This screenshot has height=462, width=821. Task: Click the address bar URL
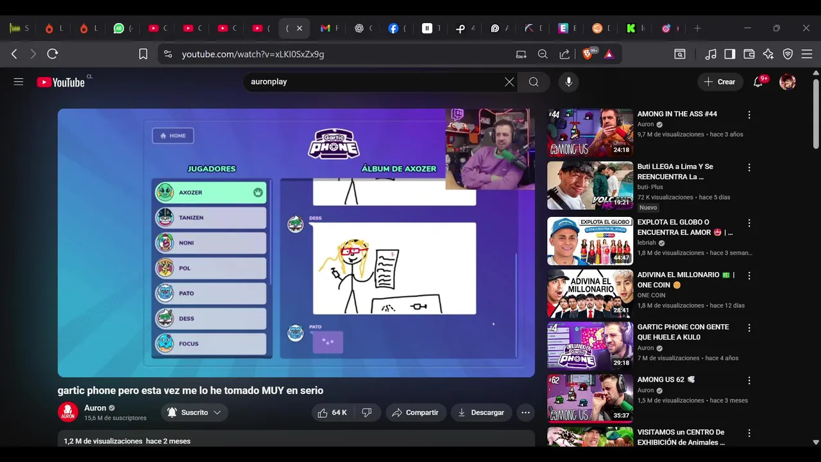click(253, 54)
